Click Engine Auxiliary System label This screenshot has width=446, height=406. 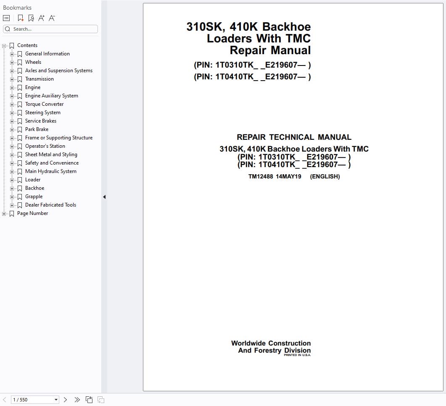point(51,96)
